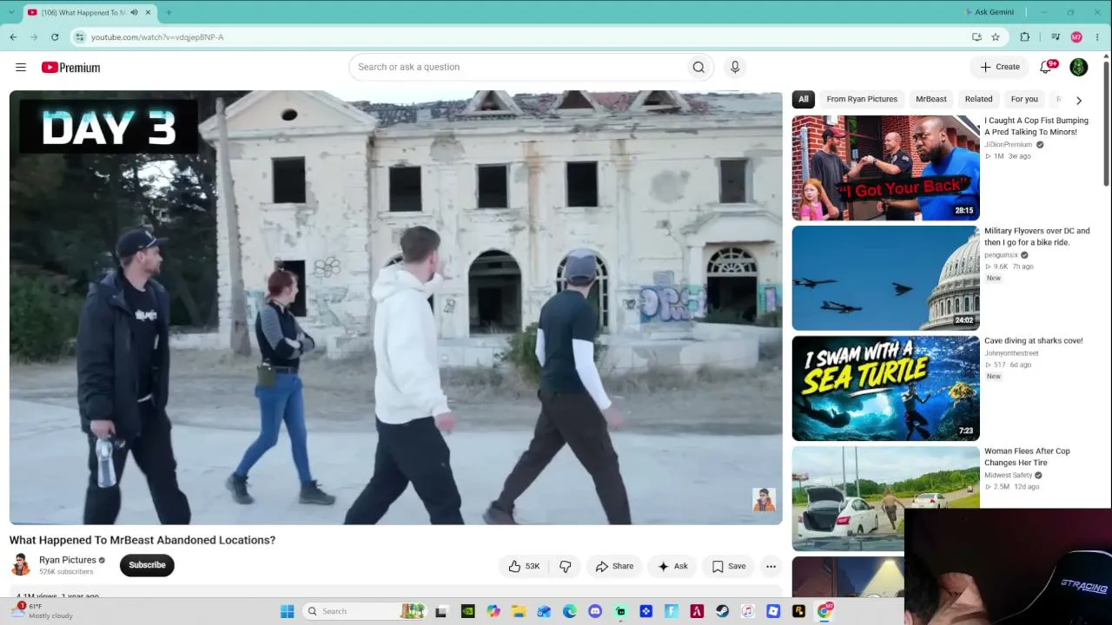
Task: Open the Windows Start menu
Action: pyautogui.click(x=288, y=611)
